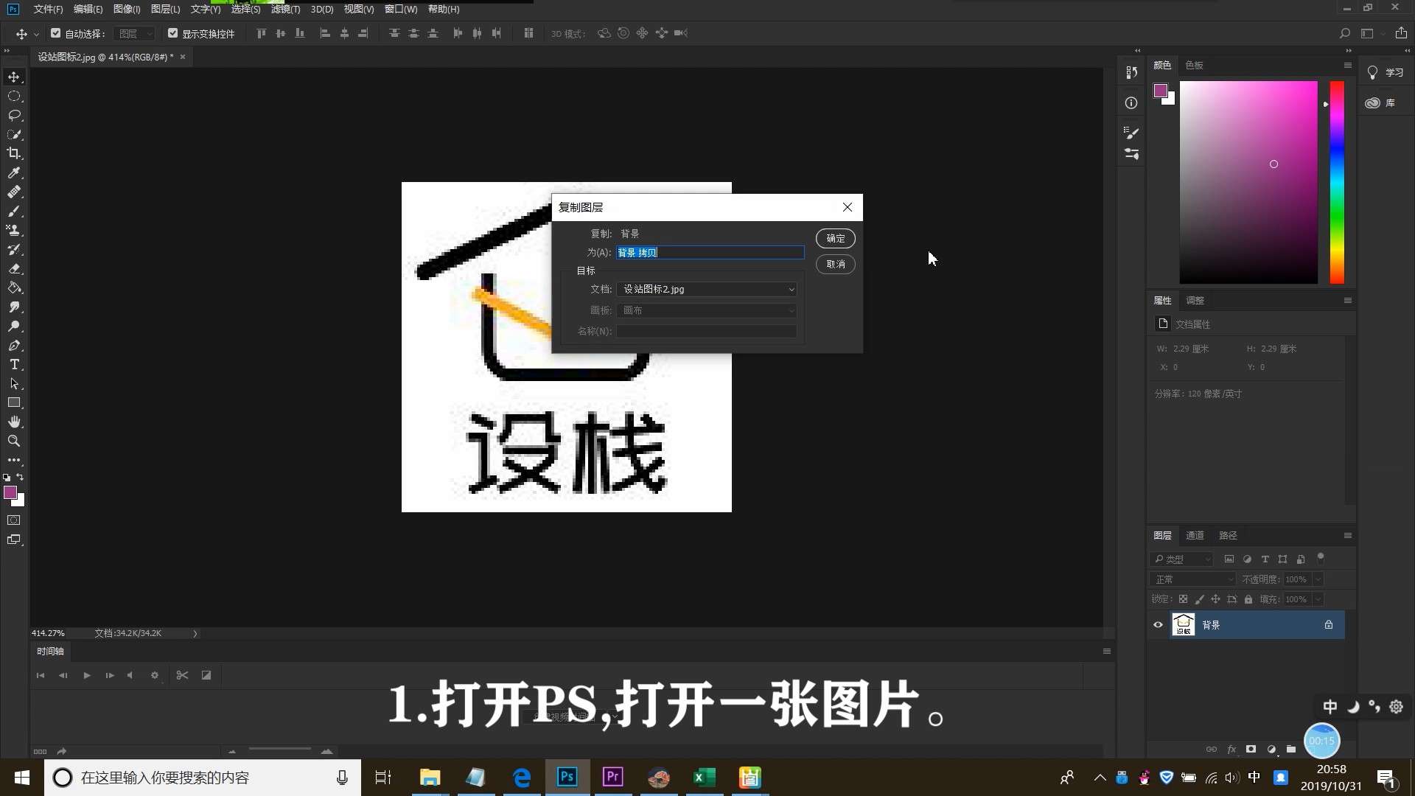The height and width of the screenshot is (796, 1415).
Task: Select the Lasso tool
Action: 14,116
